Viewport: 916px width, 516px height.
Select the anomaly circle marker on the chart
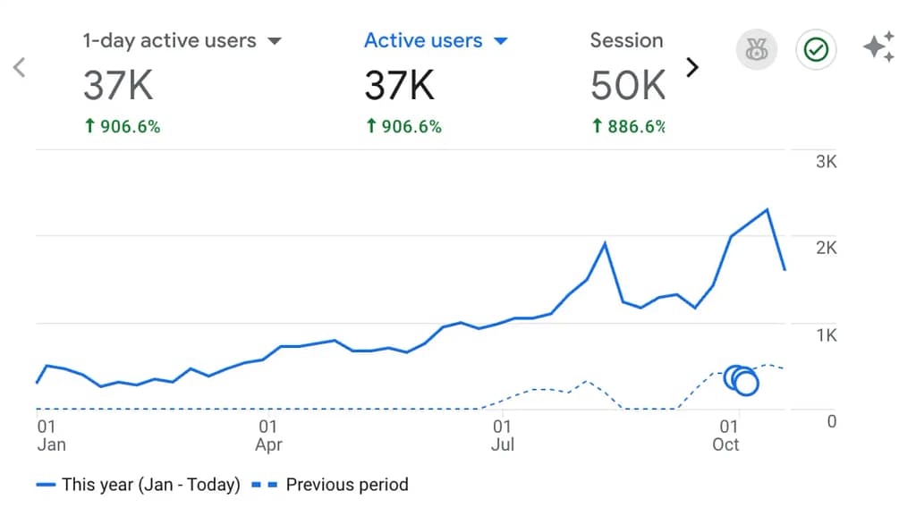[x=742, y=381]
